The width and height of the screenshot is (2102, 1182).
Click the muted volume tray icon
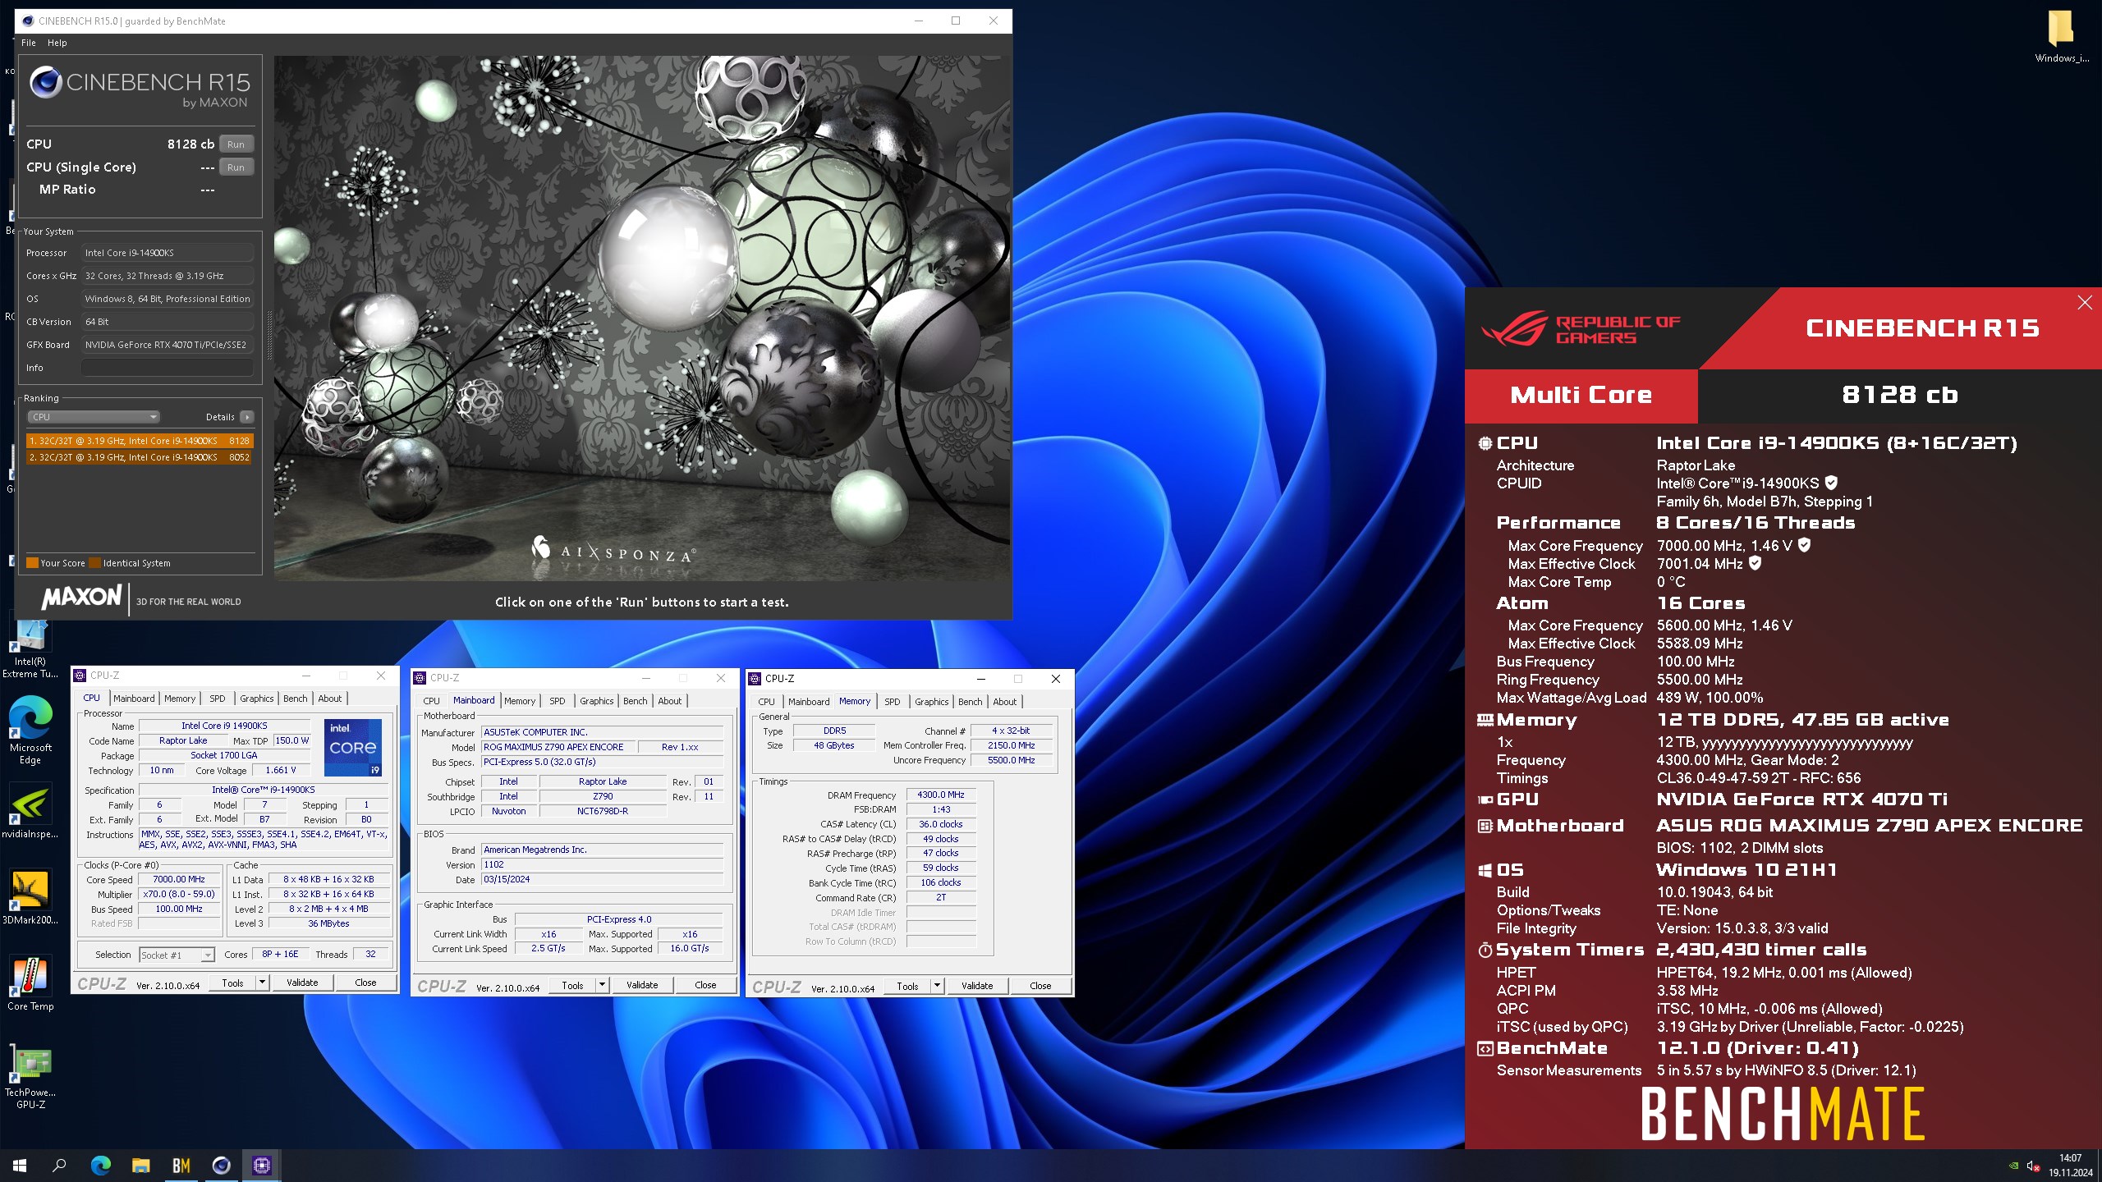tap(2033, 1166)
